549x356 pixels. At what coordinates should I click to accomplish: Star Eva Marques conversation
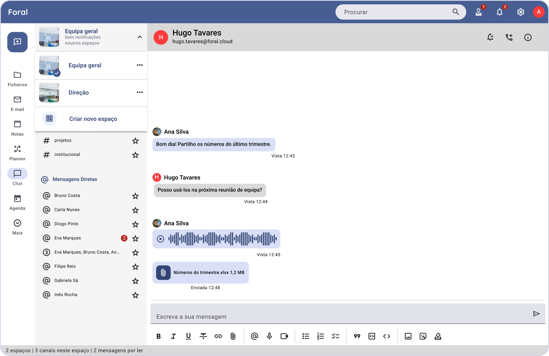tap(135, 238)
